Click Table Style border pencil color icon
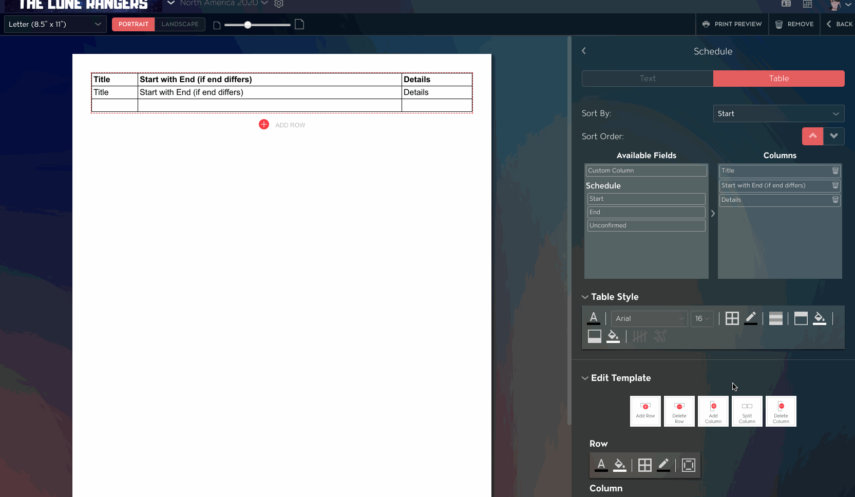Image resolution: width=855 pixels, height=497 pixels. [751, 318]
